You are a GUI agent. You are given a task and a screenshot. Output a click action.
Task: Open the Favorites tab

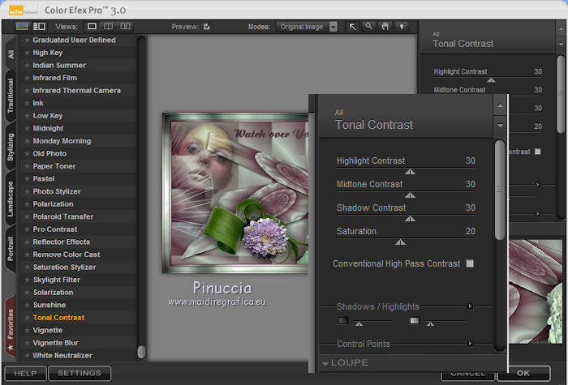coord(11,327)
